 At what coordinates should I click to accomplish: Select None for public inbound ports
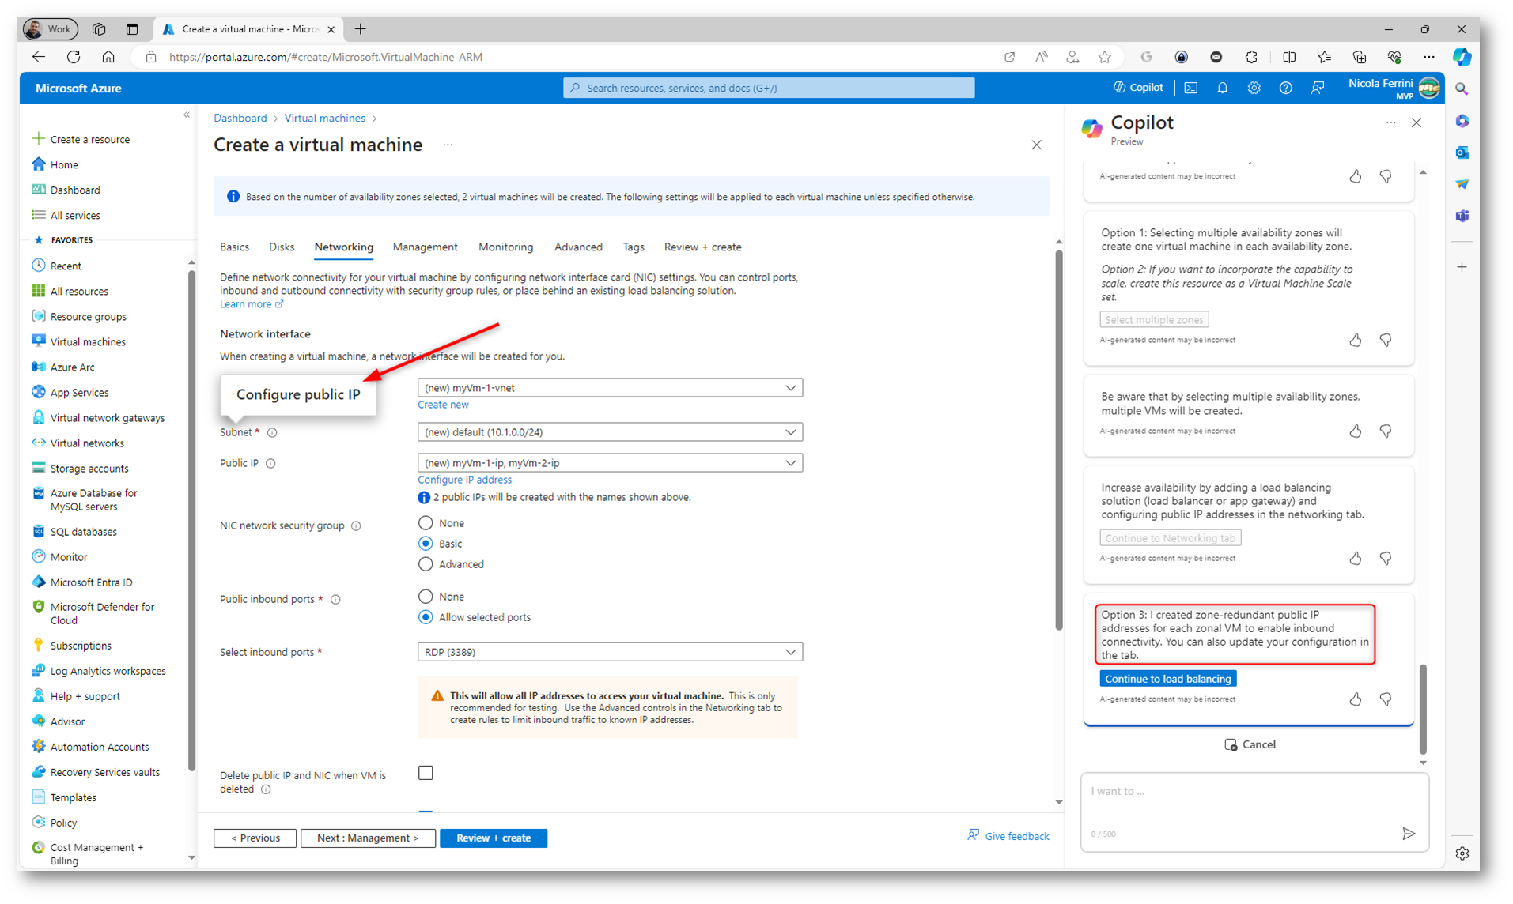[426, 596]
